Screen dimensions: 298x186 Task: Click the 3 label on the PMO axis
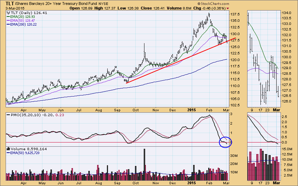[231, 114]
